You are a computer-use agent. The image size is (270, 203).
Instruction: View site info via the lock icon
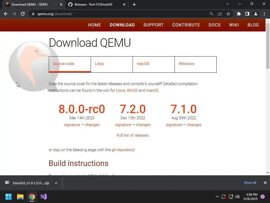(33, 14)
